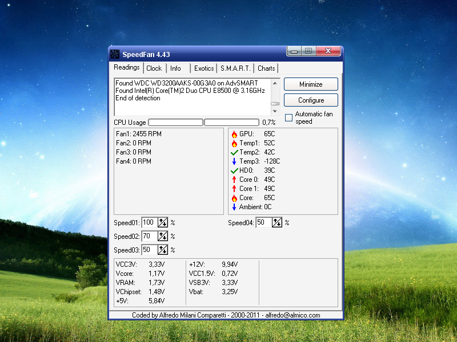This screenshot has width=457, height=342.
Task: Show the Charts tab
Action: pyautogui.click(x=266, y=68)
